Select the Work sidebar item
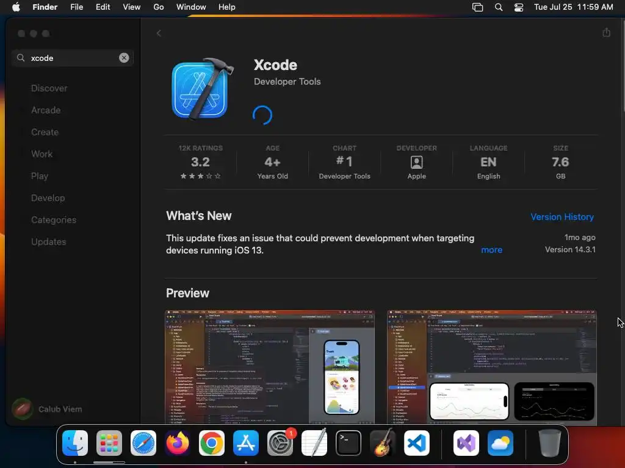This screenshot has width=625, height=468. click(42, 154)
